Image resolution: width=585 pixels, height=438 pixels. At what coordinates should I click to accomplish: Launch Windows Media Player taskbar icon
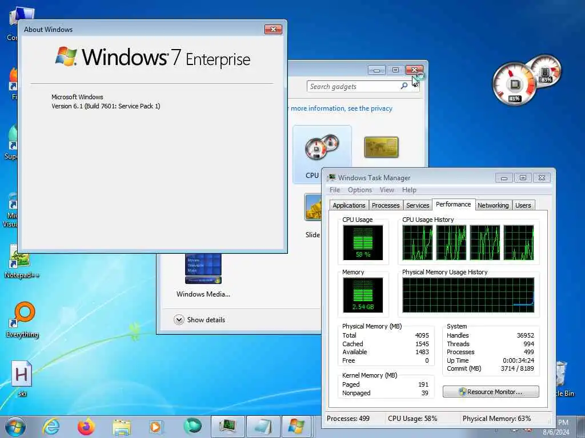155,427
